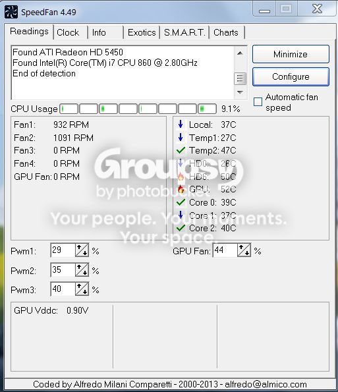Click the Temp2 47C temperature value
This screenshot has height=392, width=338.
[x=229, y=150]
